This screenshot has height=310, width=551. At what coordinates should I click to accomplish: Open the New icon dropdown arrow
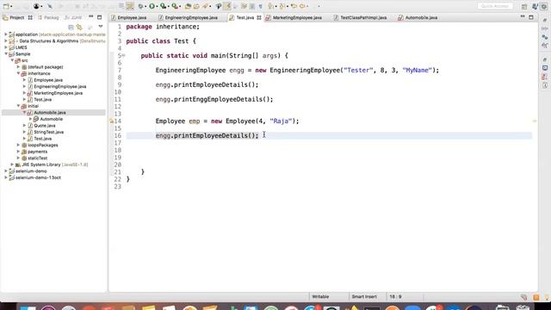point(11,6)
